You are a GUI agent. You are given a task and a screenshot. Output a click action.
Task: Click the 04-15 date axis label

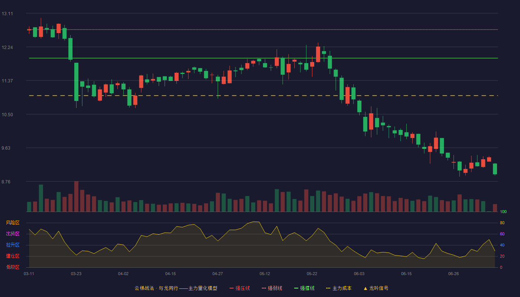tap(170, 274)
